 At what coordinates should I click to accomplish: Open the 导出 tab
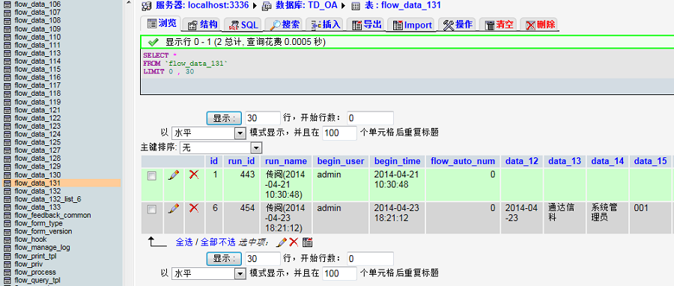[x=367, y=25]
